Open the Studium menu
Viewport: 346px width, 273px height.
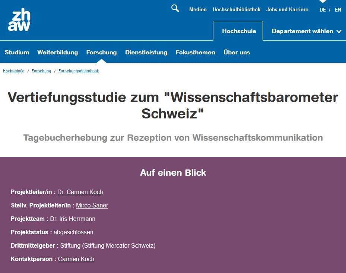(17, 53)
